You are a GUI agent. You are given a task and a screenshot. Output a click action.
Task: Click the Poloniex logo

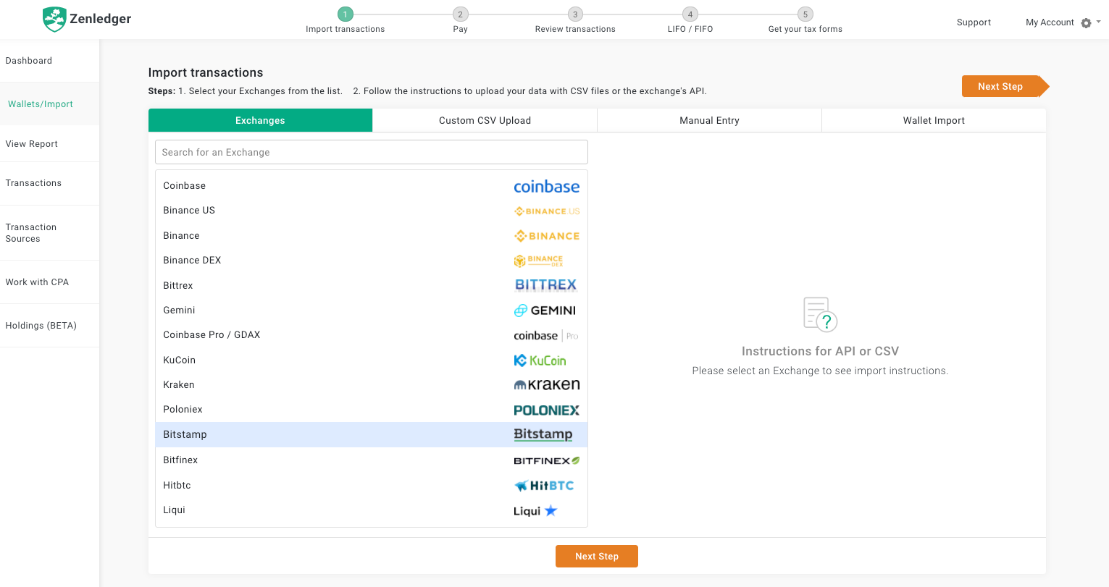pos(546,410)
